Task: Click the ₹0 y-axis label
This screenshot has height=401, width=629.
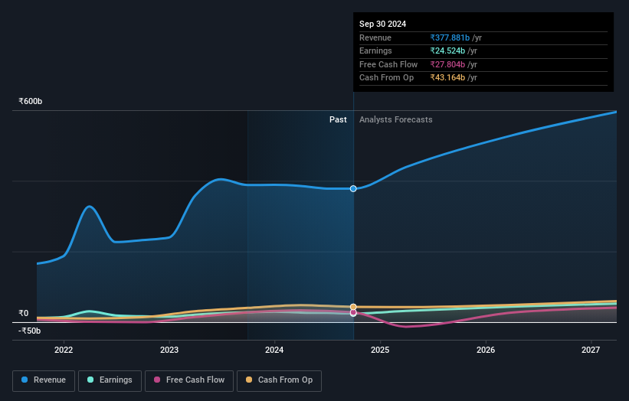Action: 24,313
